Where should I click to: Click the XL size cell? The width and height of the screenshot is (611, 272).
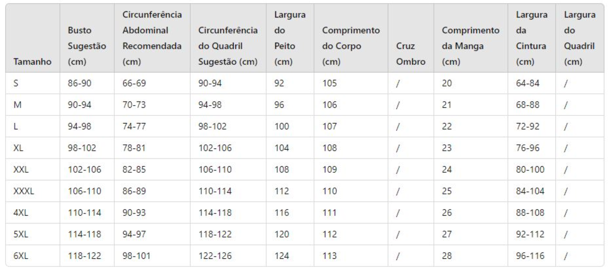click(x=18, y=148)
